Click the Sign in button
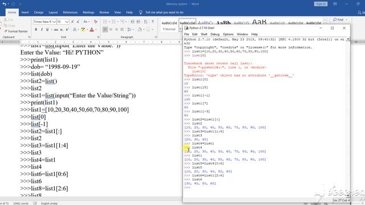Viewport: 365px width, 205px height. point(321,4)
